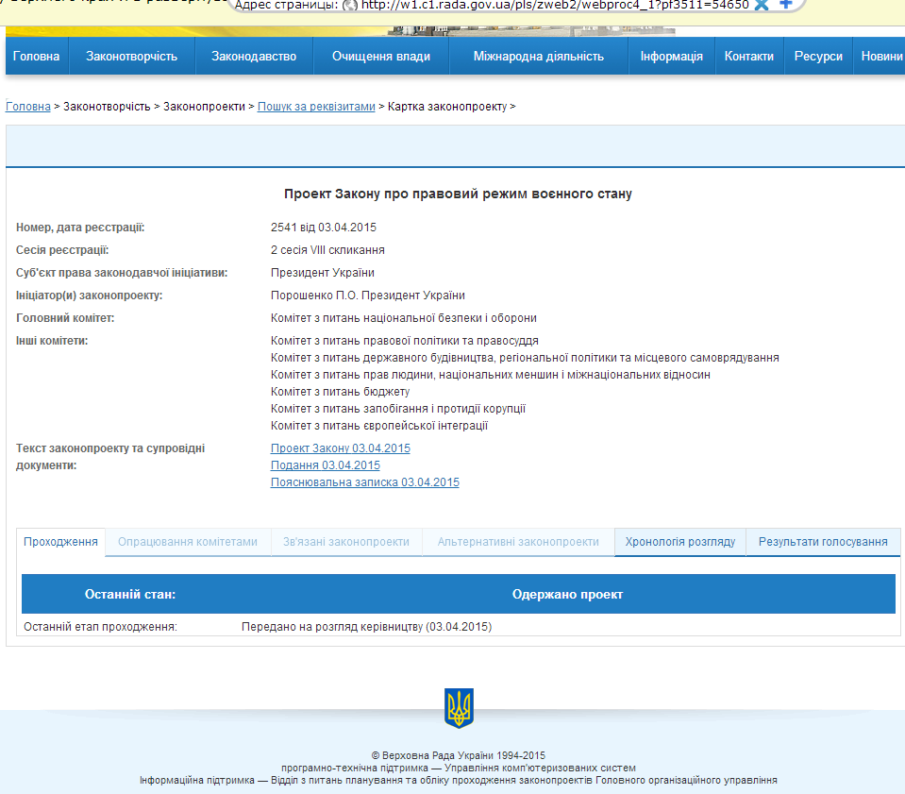Click Комітет з питань бюджету
The image size is (905, 794).
340,392
